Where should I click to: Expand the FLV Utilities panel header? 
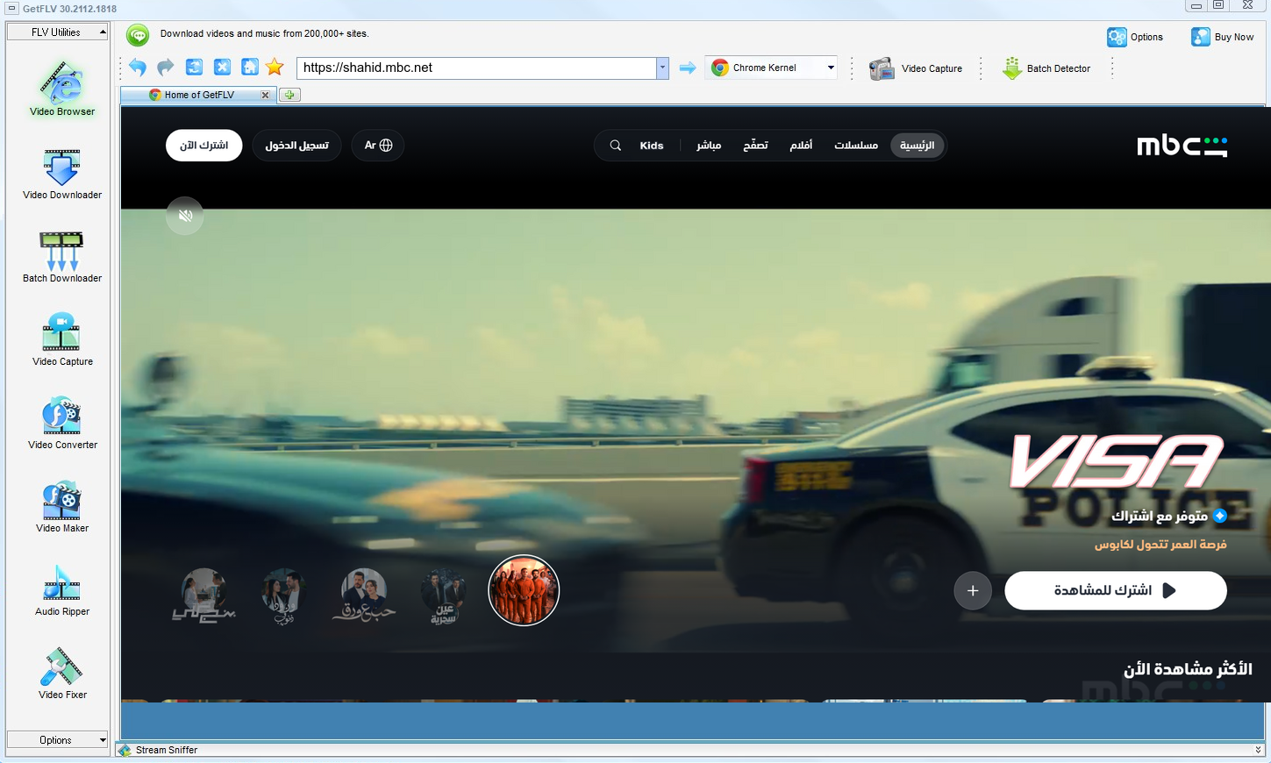click(57, 32)
